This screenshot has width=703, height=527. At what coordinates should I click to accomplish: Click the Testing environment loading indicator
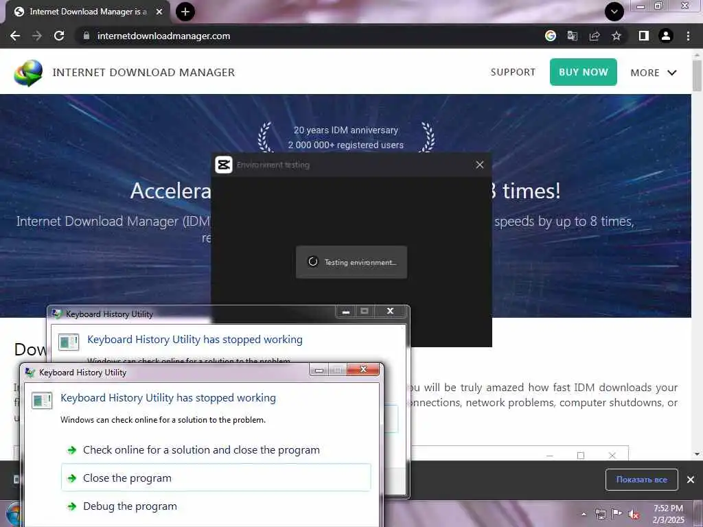point(351,262)
